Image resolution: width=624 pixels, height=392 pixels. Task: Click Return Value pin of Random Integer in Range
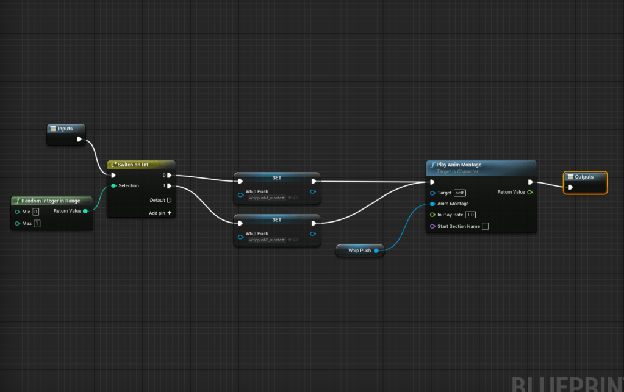pos(85,211)
